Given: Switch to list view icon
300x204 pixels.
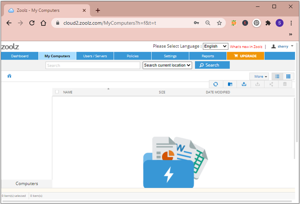Looking at the screenshot, I should (277, 76).
